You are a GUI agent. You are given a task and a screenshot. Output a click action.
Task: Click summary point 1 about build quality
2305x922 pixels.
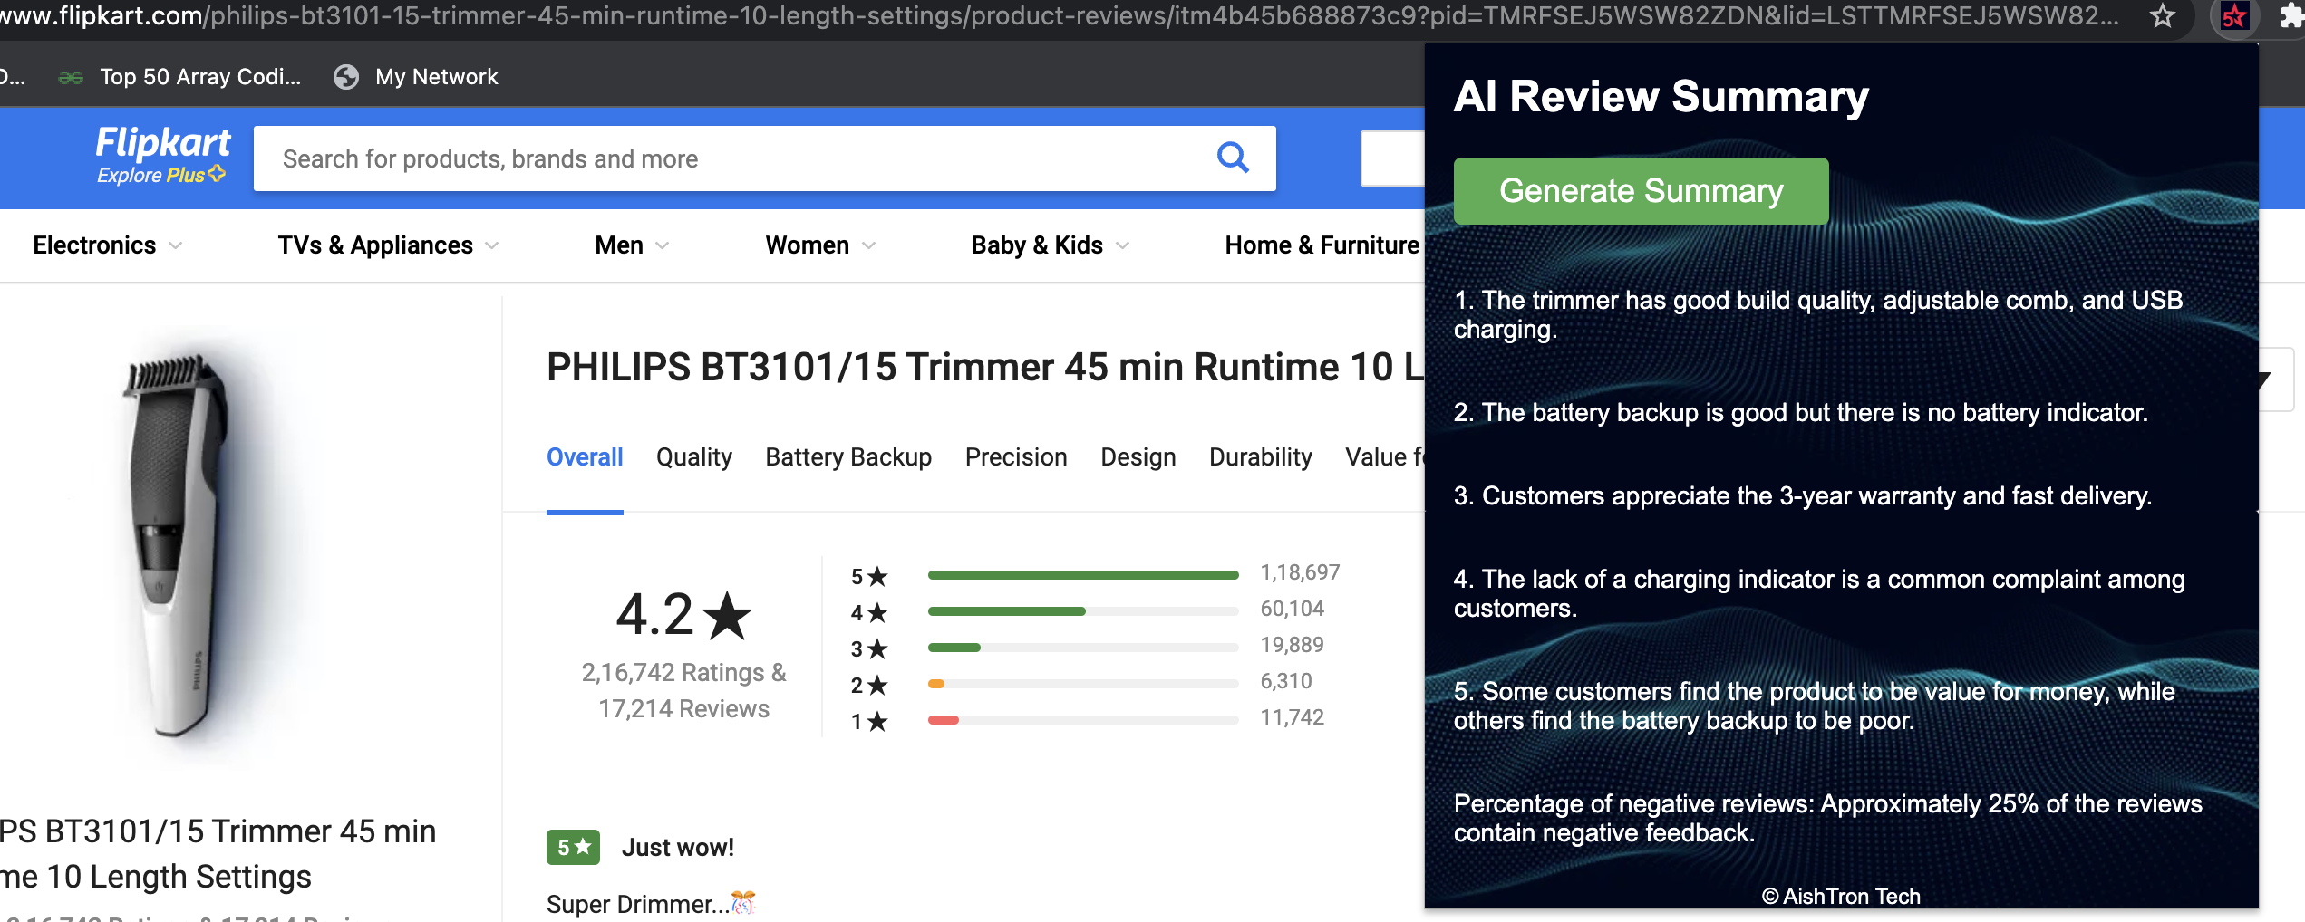(x=1818, y=314)
